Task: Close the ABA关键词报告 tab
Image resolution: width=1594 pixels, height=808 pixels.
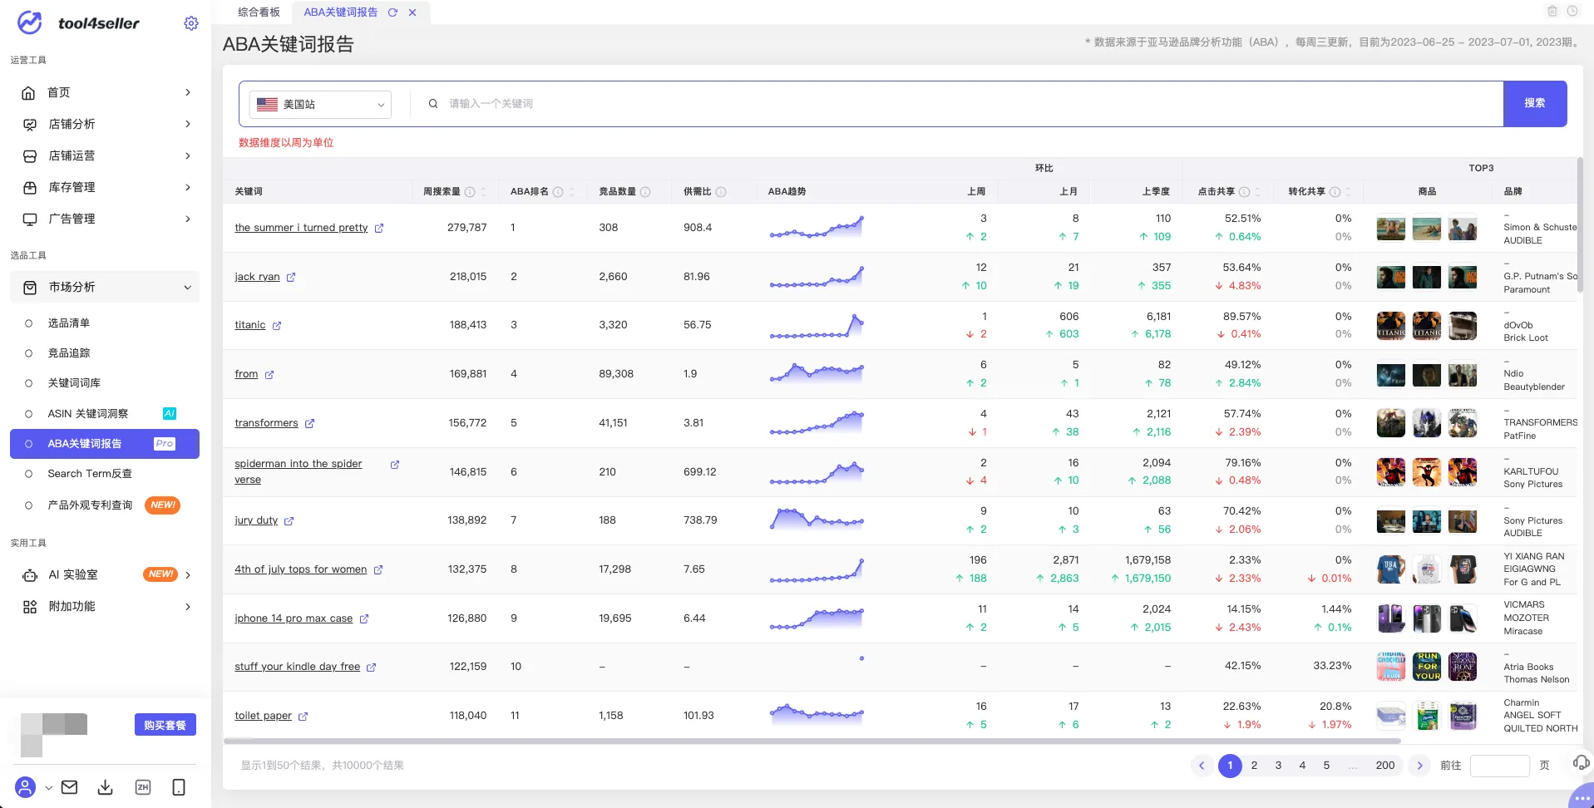Action: 412,12
